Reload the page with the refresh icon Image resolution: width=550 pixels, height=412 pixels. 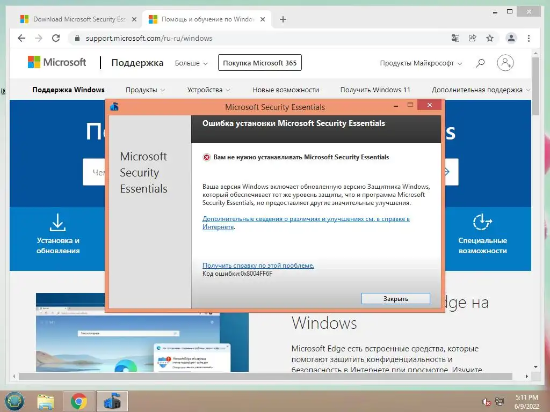pyautogui.click(x=56, y=38)
